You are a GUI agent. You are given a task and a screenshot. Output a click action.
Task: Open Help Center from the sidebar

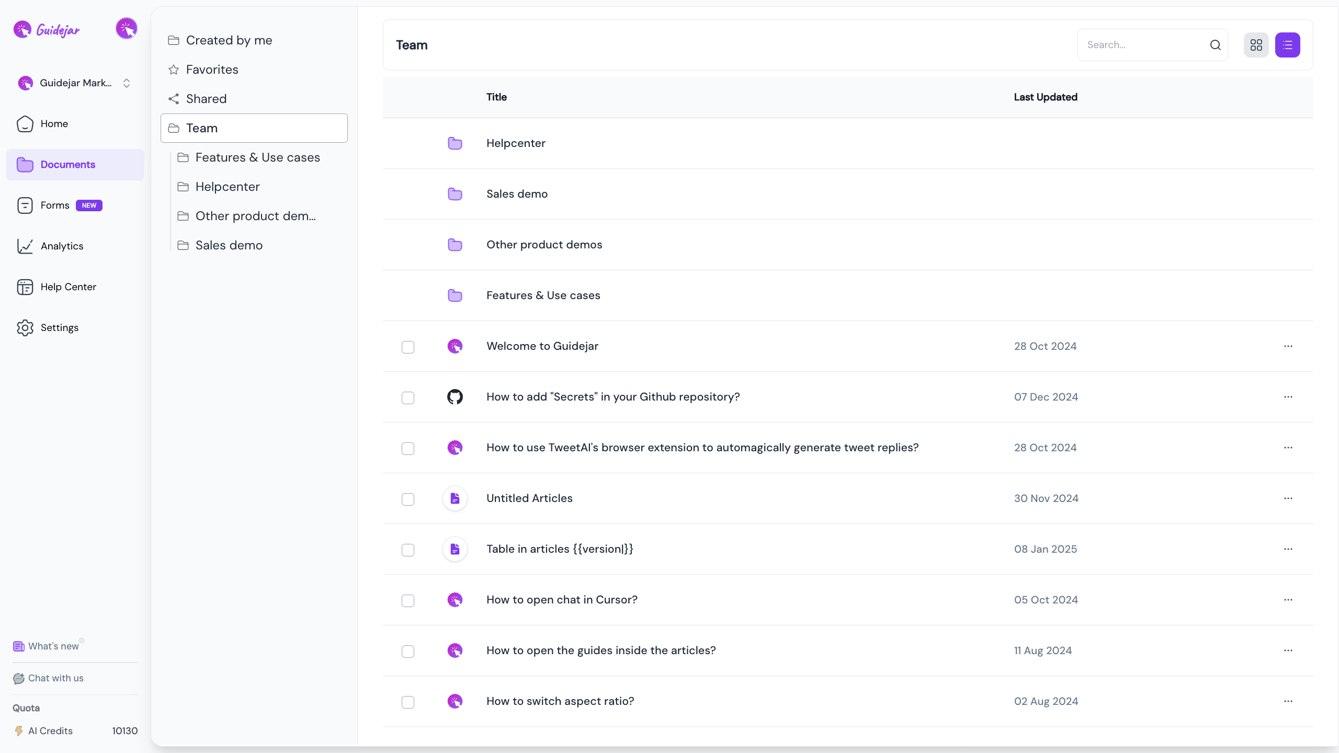pos(68,287)
